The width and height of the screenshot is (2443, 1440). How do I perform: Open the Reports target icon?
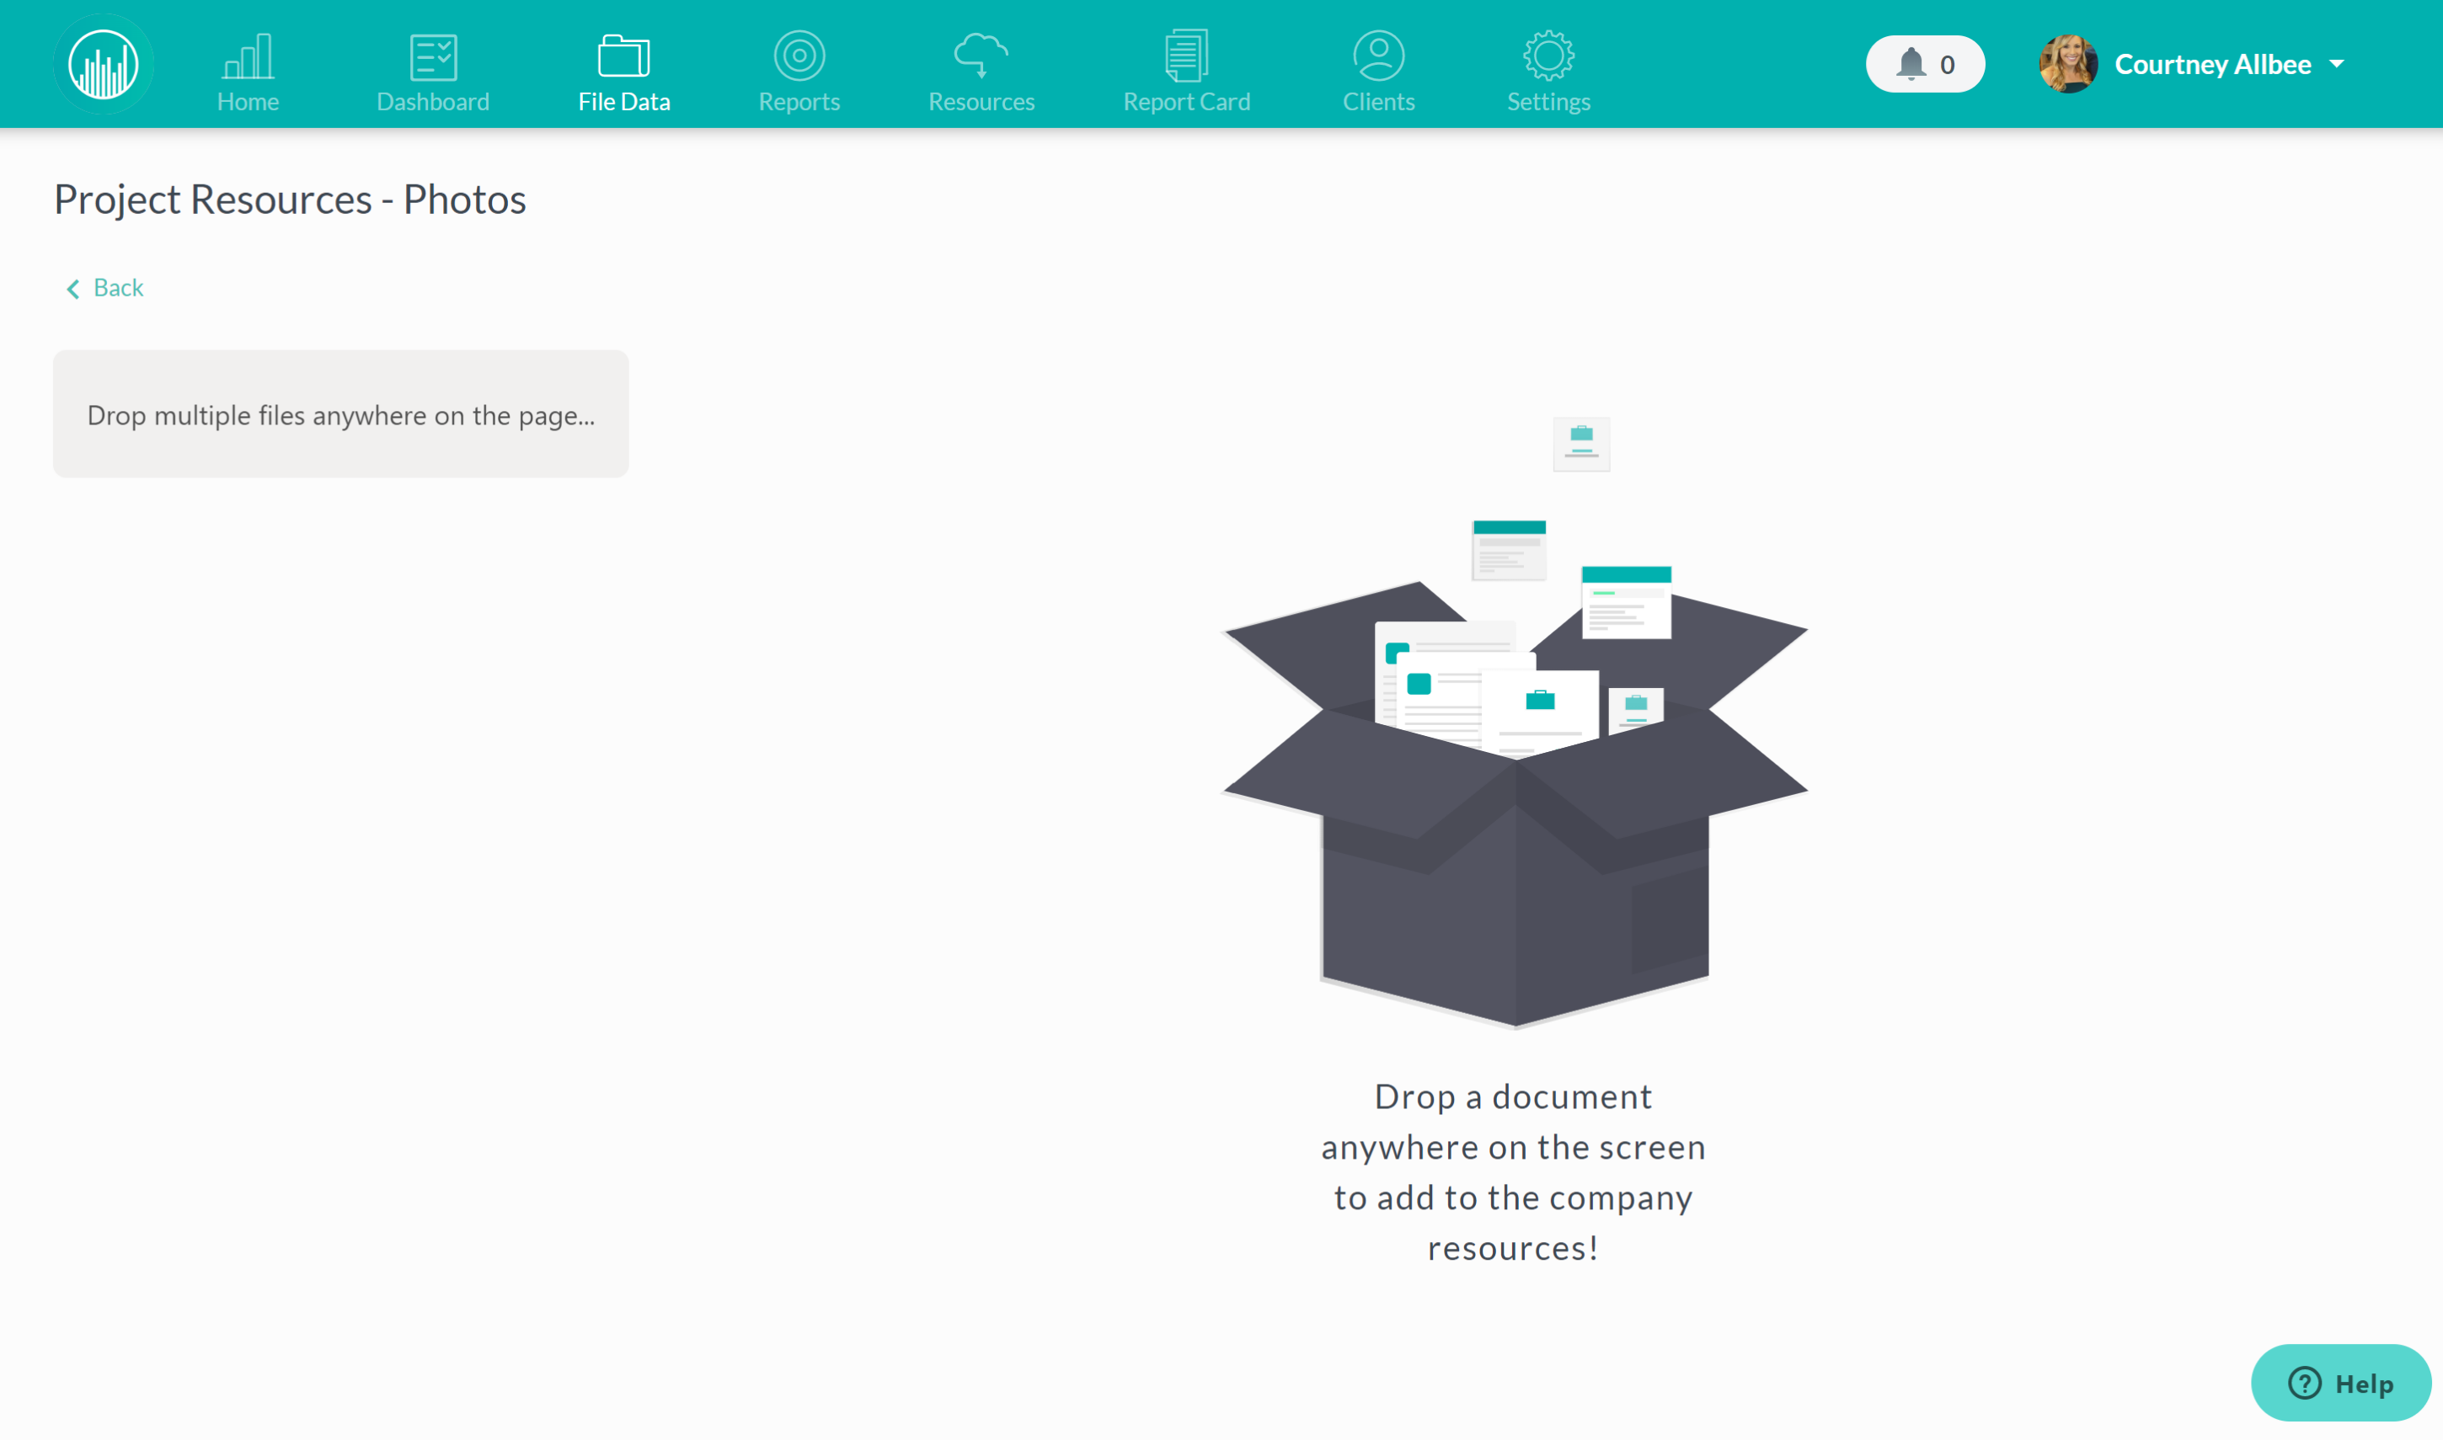click(799, 56)
